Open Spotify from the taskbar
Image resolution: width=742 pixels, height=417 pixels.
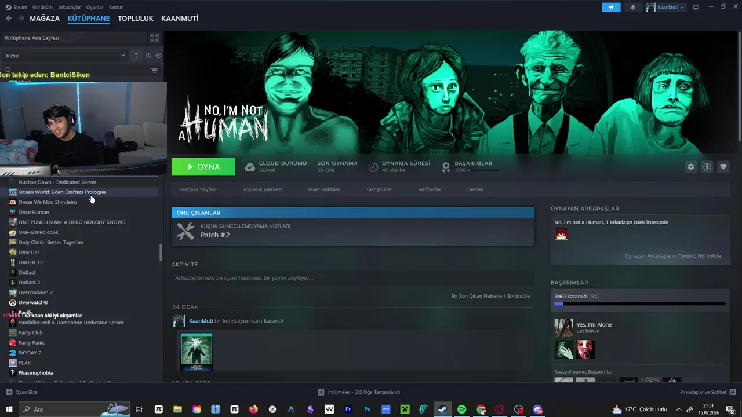point(461,409)
